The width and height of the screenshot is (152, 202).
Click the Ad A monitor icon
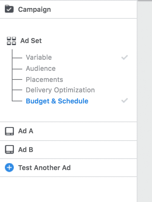[x=9, y=131]
